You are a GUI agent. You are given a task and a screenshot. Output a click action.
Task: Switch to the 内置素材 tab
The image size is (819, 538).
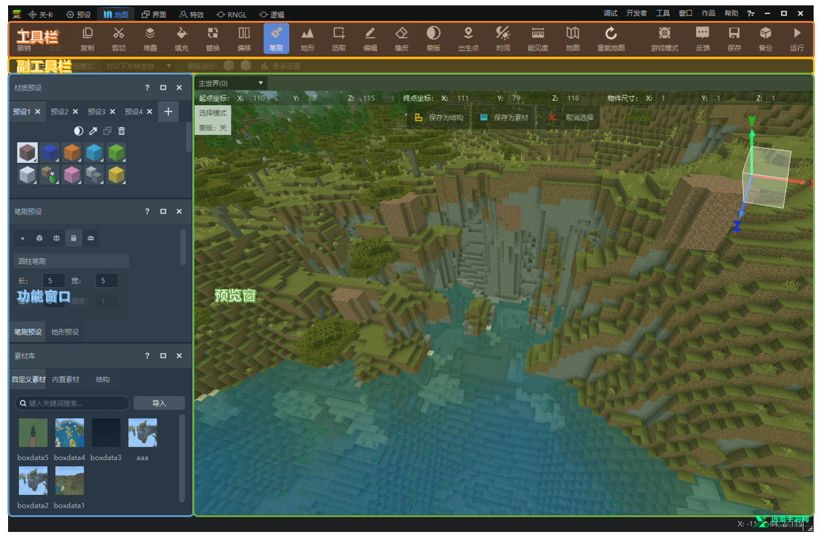click(66, 379)
